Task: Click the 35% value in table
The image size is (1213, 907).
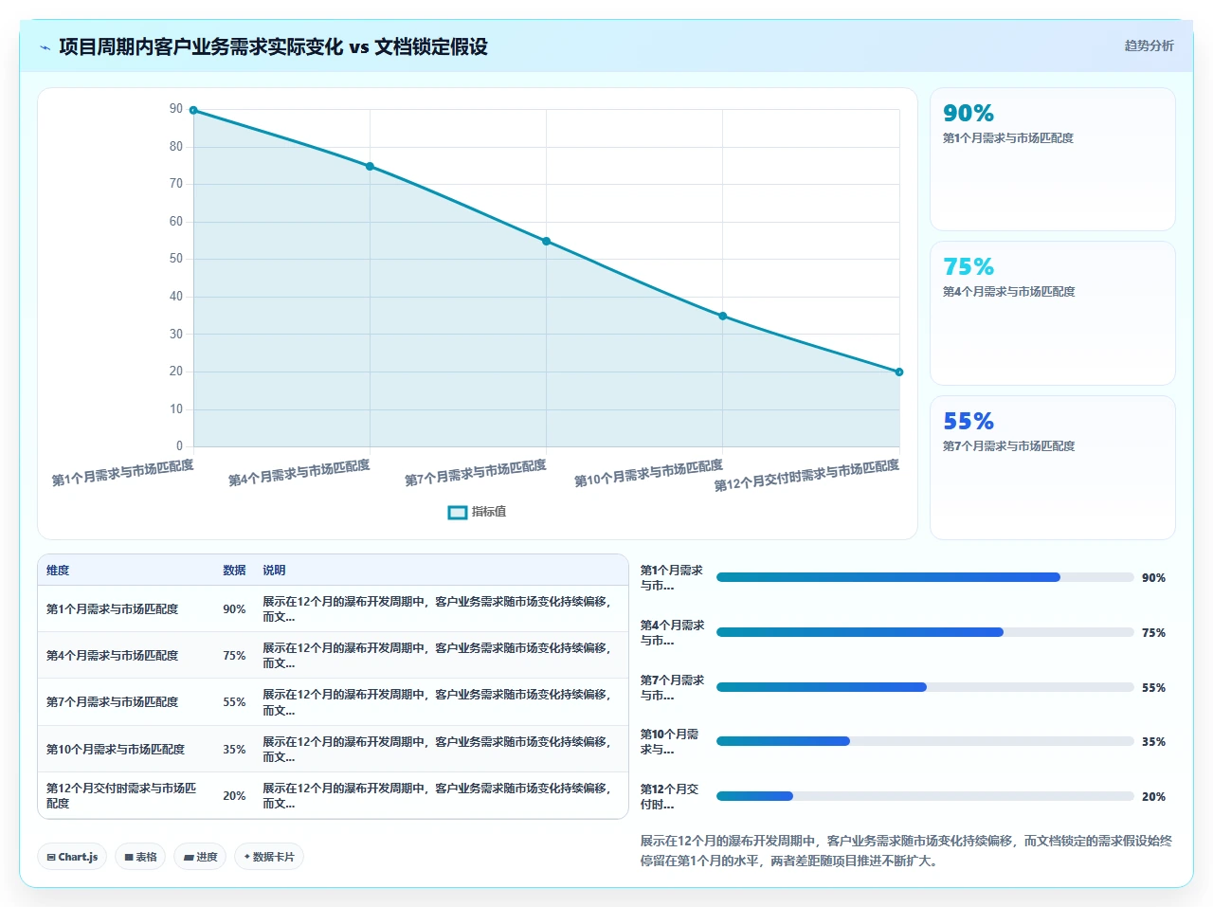Action: (x=234, y=750)
